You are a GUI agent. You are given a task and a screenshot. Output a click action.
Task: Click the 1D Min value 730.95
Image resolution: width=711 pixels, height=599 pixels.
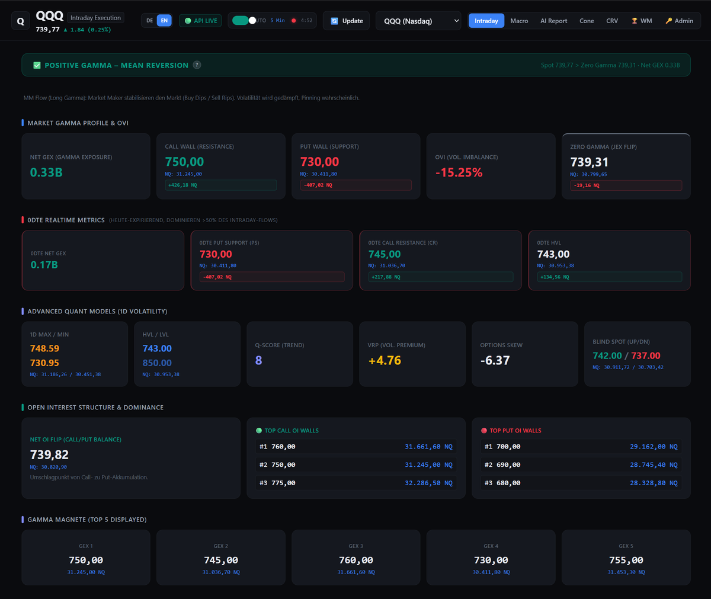(x=44, y=363)
